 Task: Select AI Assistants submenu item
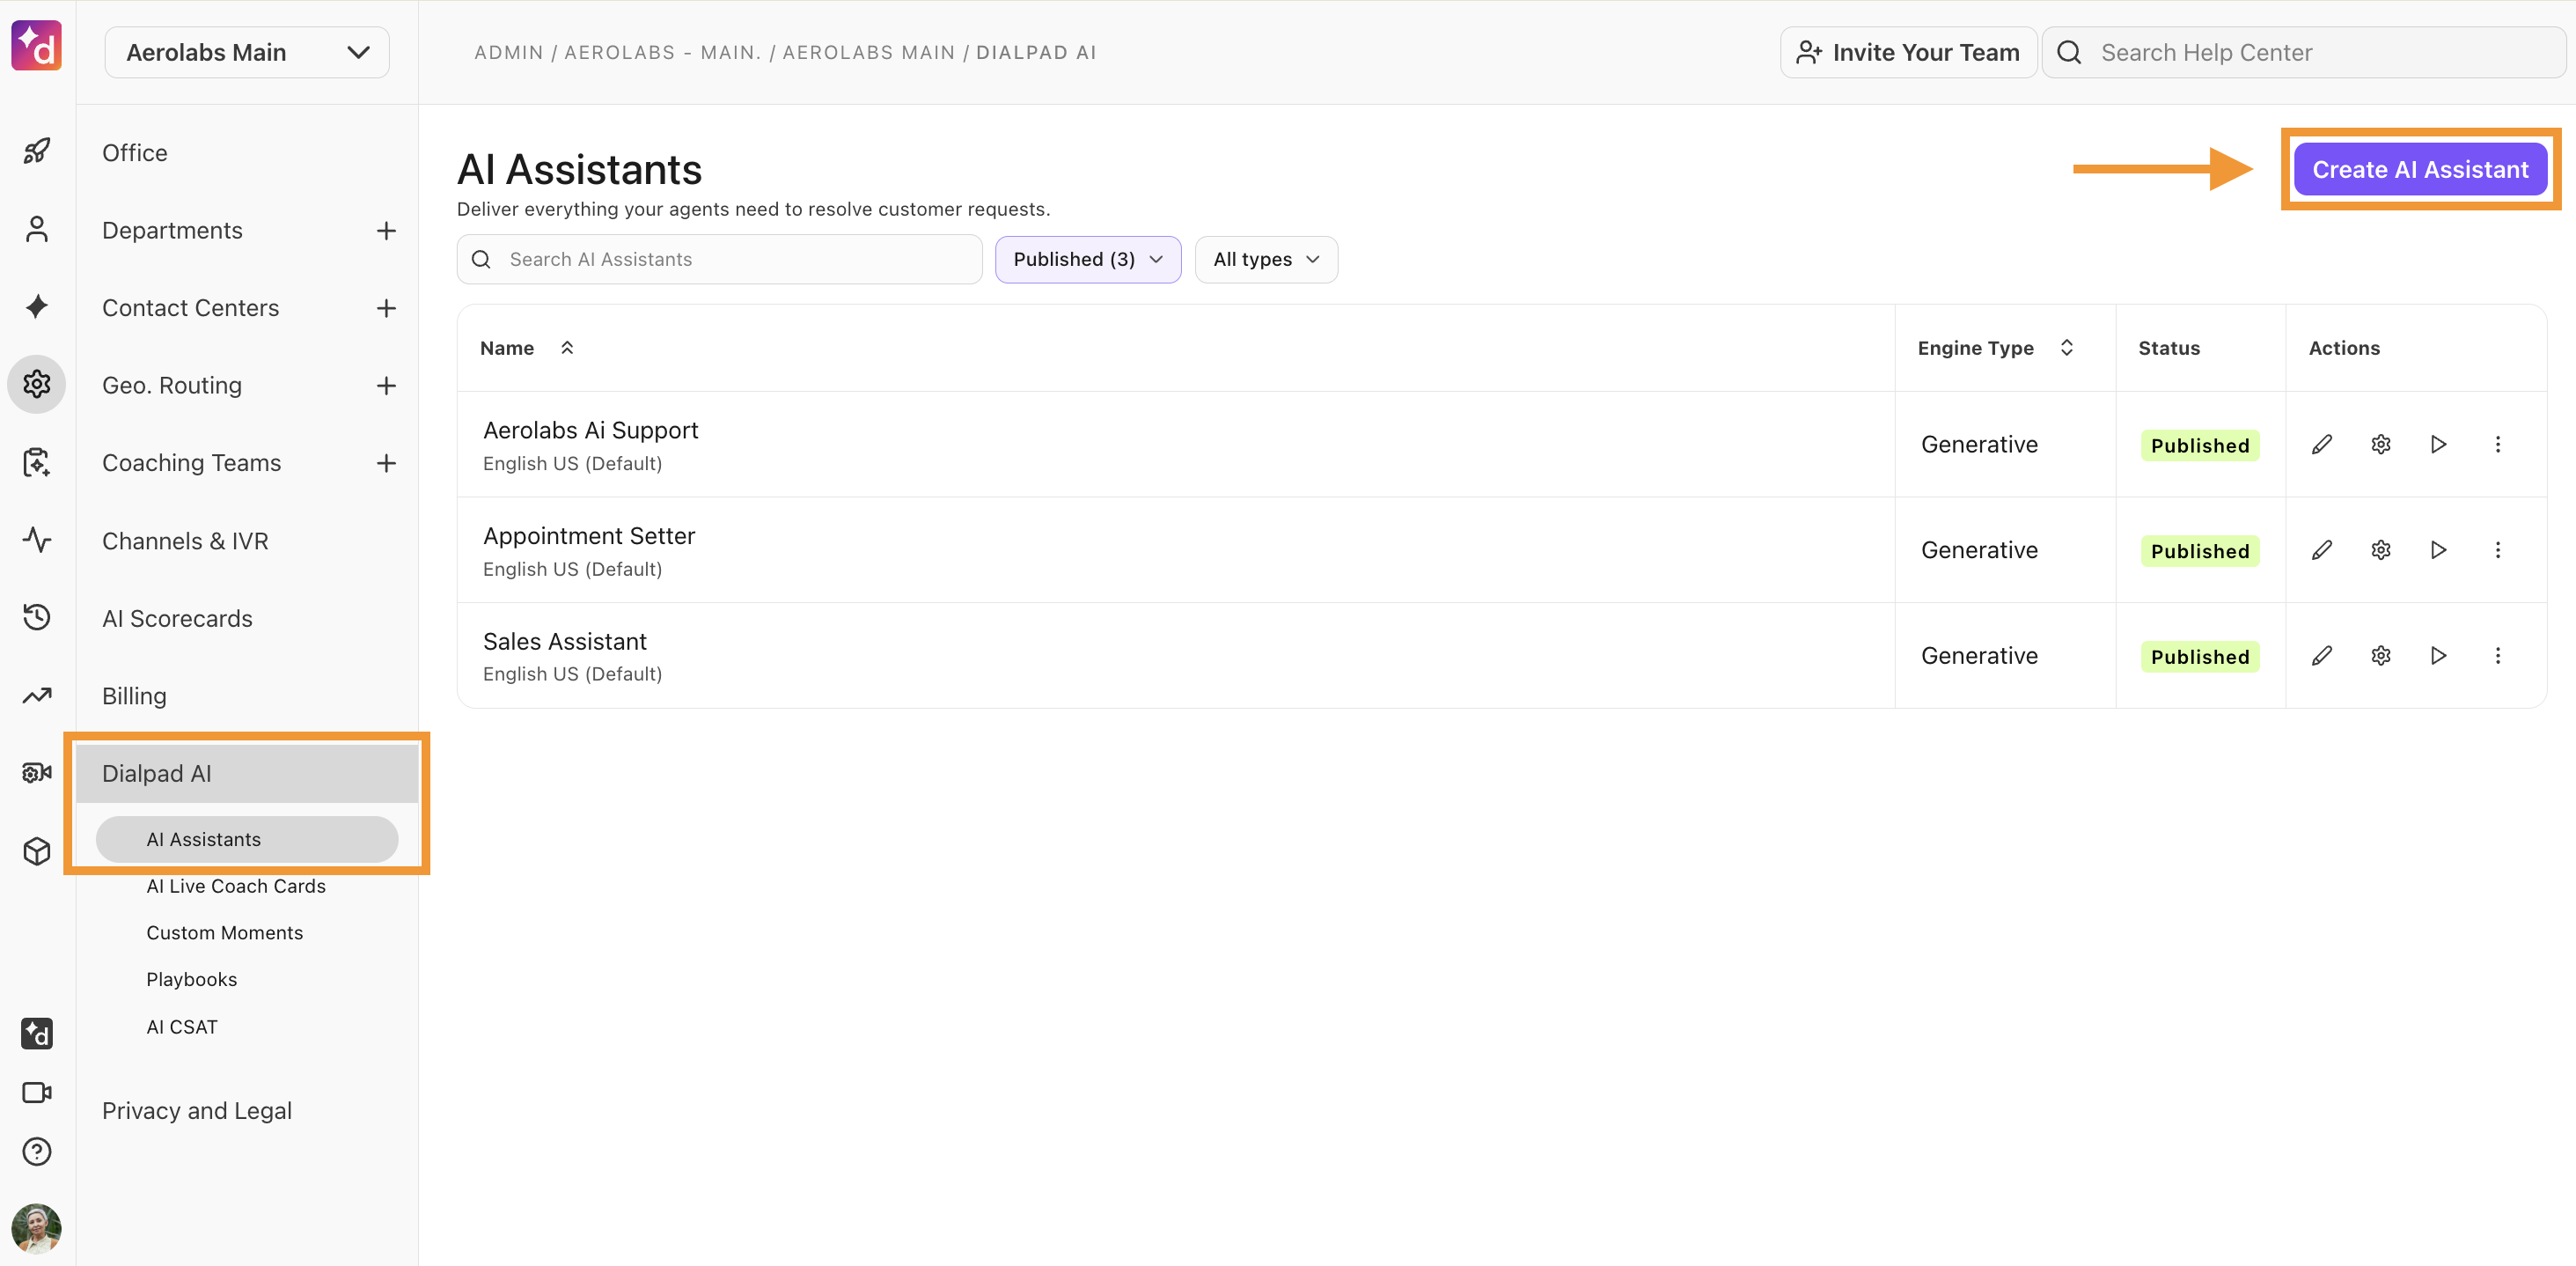247,839
